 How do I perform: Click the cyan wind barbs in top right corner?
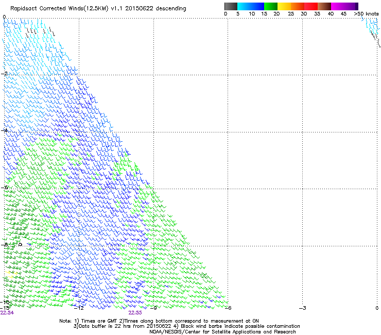point(371,27)
